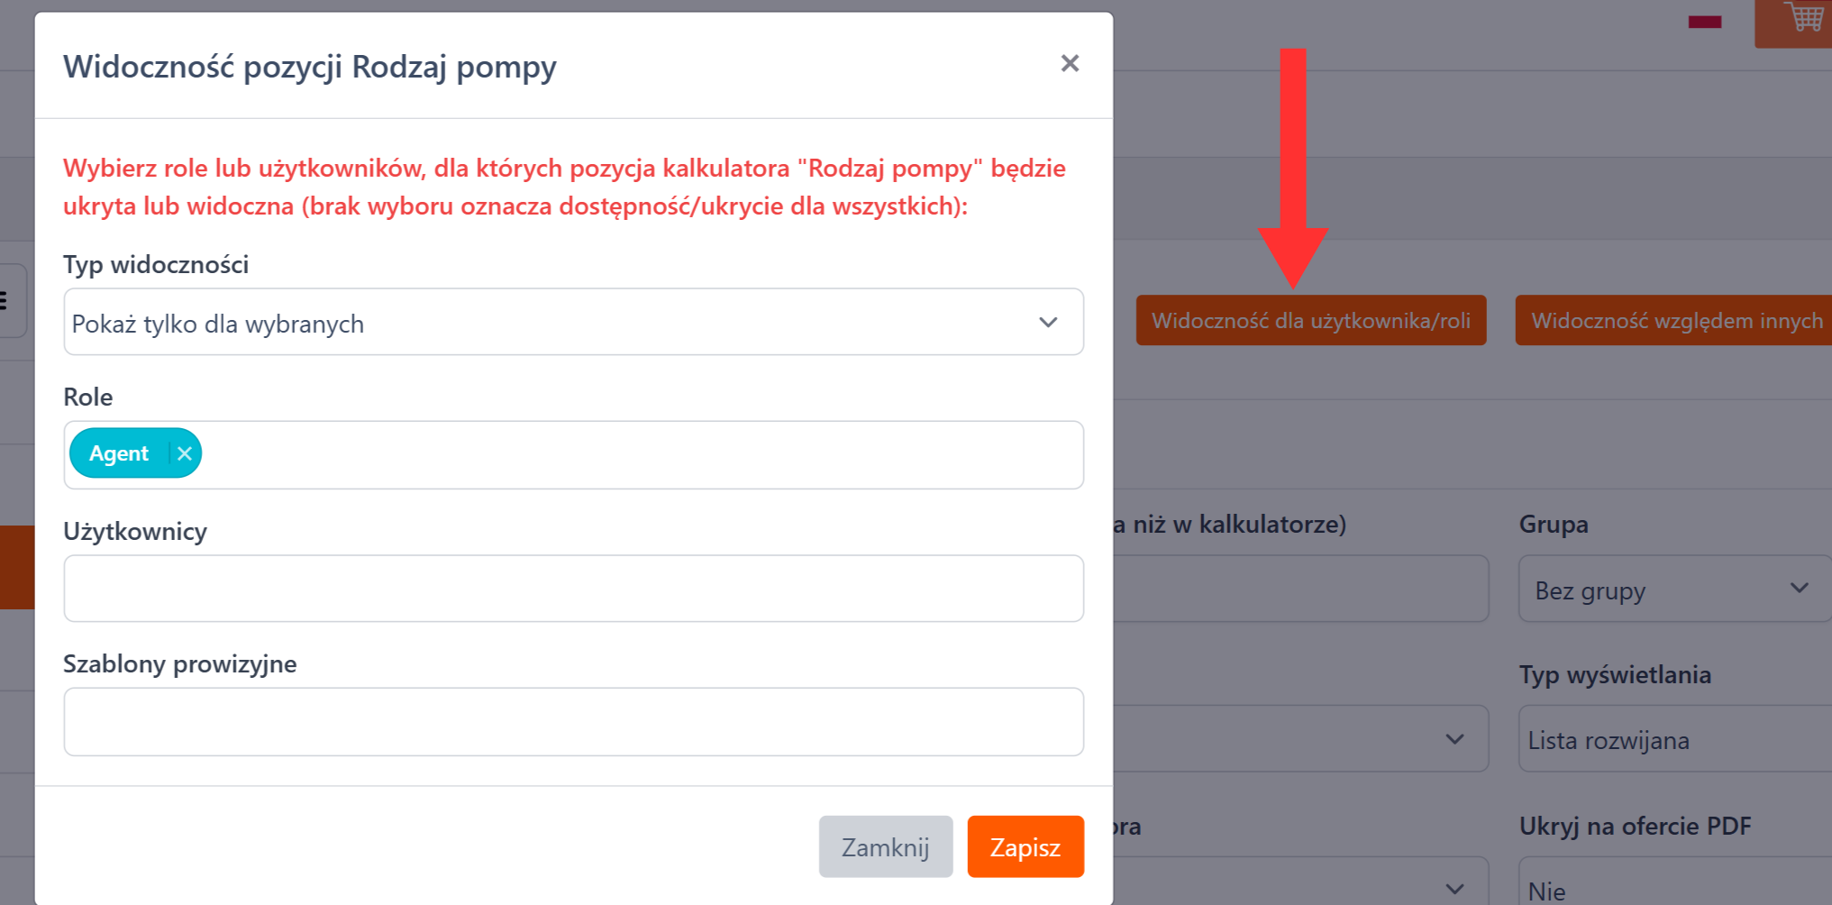
Task: Focus the Szablony prowizyjne field
Action: (573, 722)
